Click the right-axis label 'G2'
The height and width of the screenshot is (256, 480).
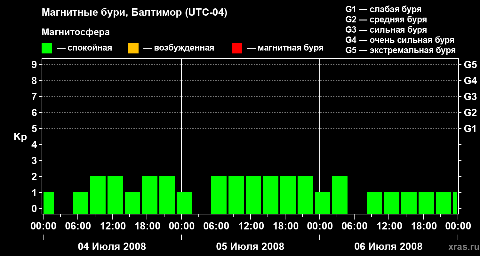coord(470,113)
